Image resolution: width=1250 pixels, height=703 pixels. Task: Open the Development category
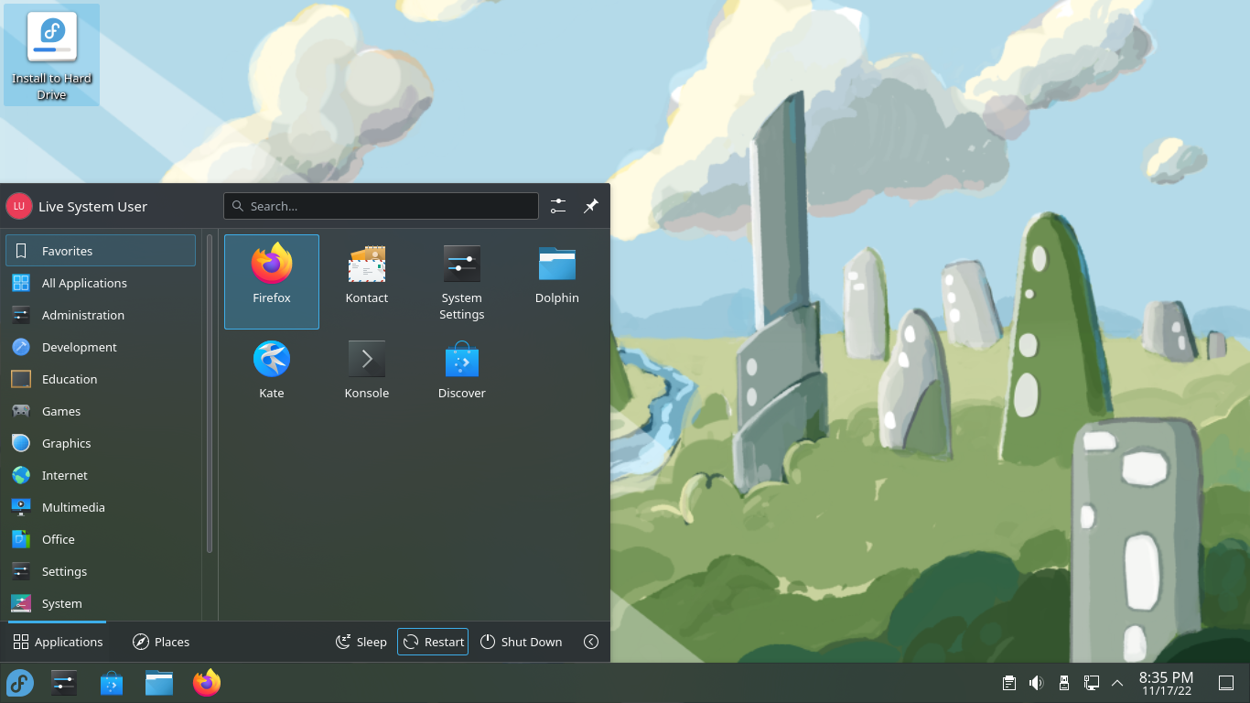coord(101,347)
